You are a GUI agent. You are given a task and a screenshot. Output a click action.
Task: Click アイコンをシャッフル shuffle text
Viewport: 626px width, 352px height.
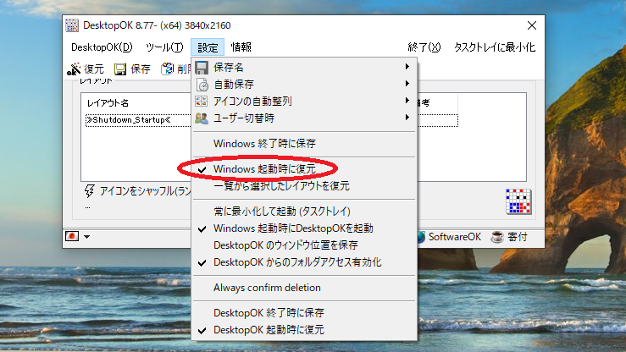coord(146,191)
